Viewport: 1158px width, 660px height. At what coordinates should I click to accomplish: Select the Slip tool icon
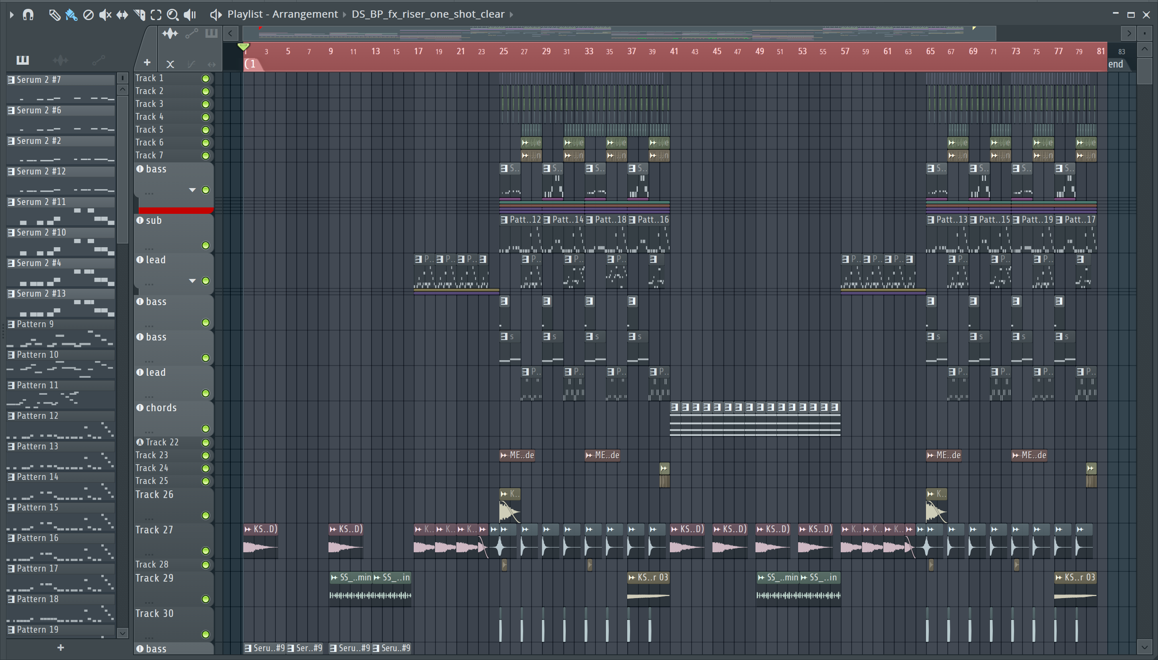point(122,14)
